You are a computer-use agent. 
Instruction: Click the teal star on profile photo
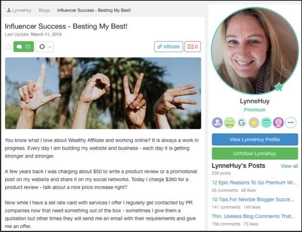[279, 87]
